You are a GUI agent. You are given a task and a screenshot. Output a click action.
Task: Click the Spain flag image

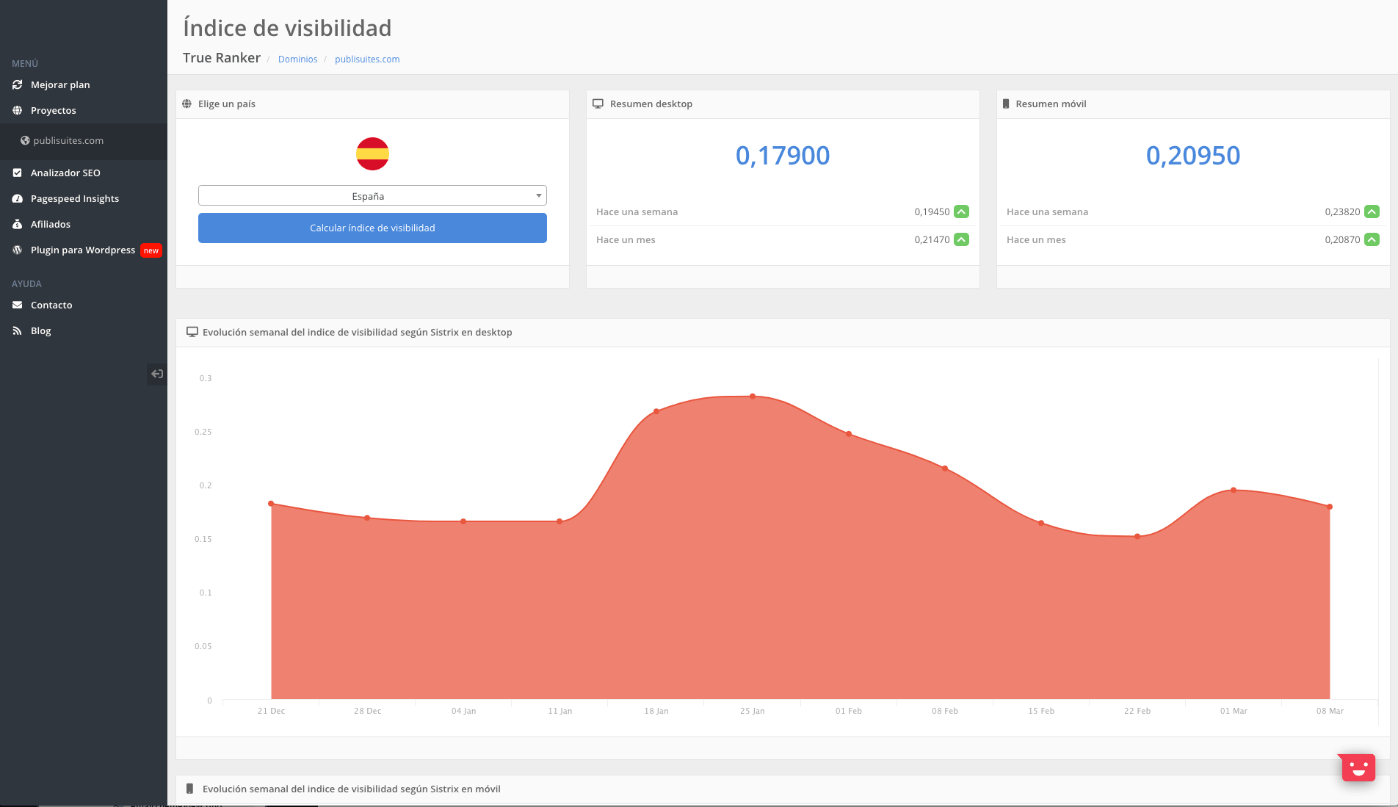tap(372, 154)
